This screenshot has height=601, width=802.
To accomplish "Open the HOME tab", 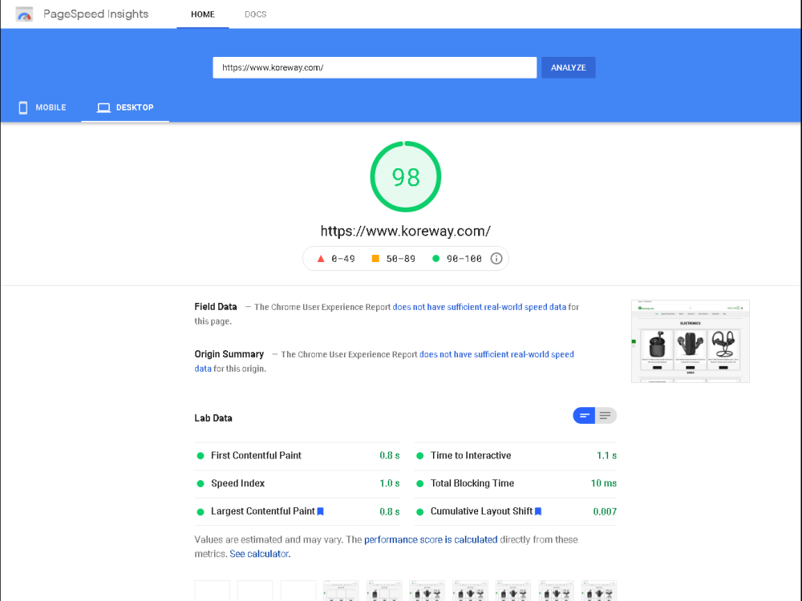I will (203, 14).
